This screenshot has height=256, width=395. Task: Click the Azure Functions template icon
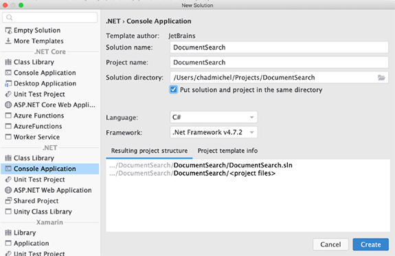coord(8,116)
